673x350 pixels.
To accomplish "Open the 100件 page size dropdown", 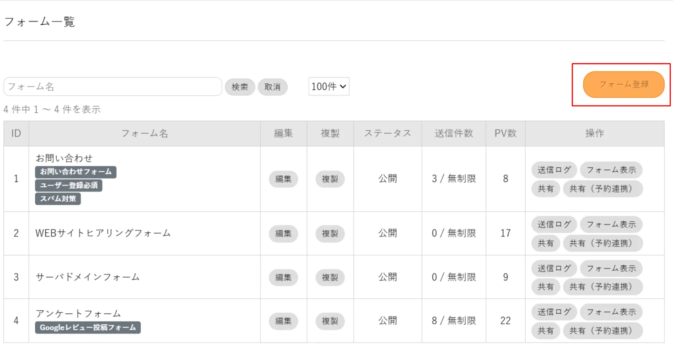I will pos(329,87).
